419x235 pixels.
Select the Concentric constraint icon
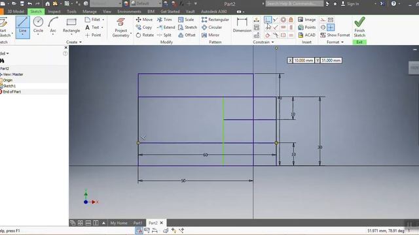(x=283, y=20)
